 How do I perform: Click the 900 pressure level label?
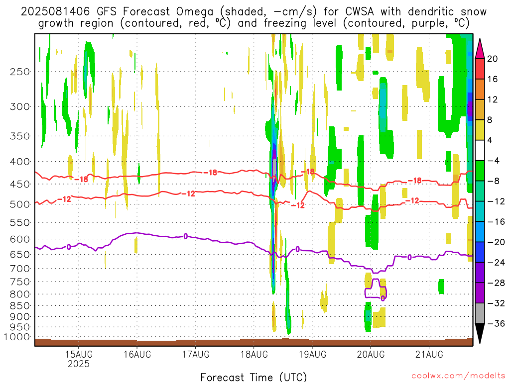pyautogui.click(x=20, y=317)
